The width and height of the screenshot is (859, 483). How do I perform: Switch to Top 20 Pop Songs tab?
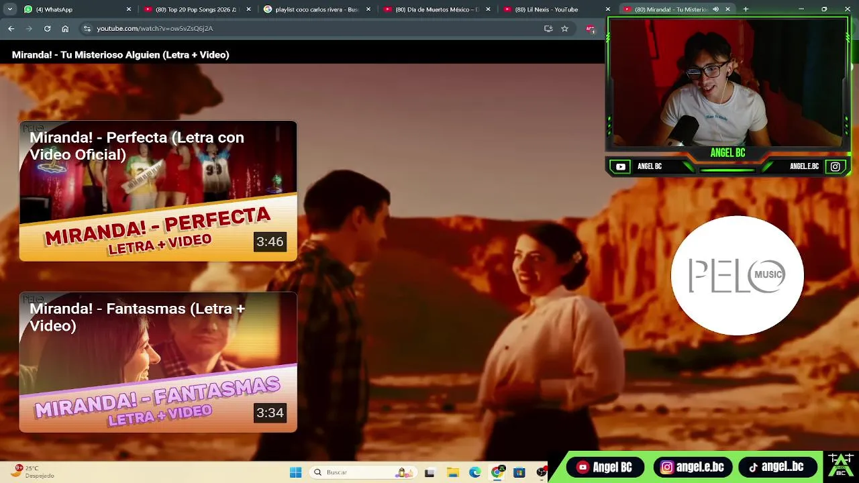click(197, 9)
